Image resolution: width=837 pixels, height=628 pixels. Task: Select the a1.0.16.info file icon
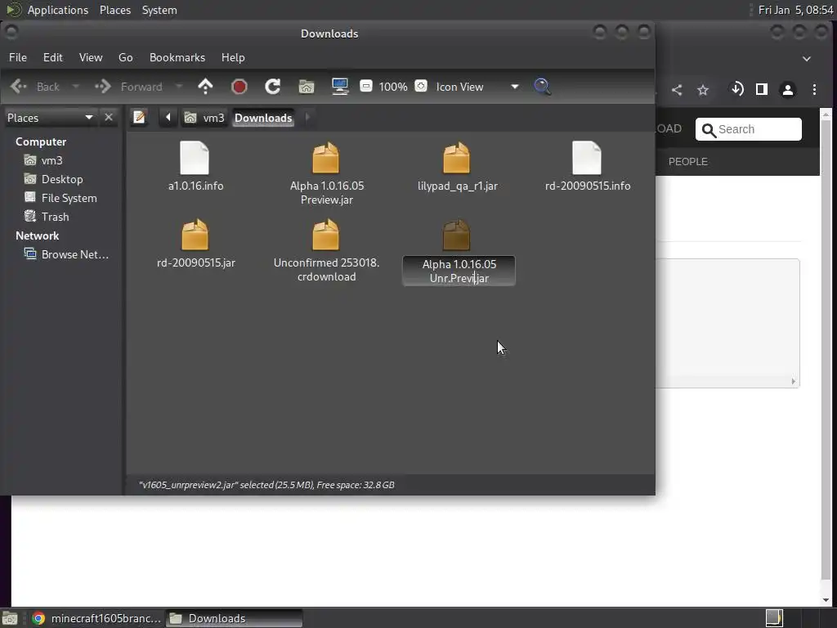195,158
